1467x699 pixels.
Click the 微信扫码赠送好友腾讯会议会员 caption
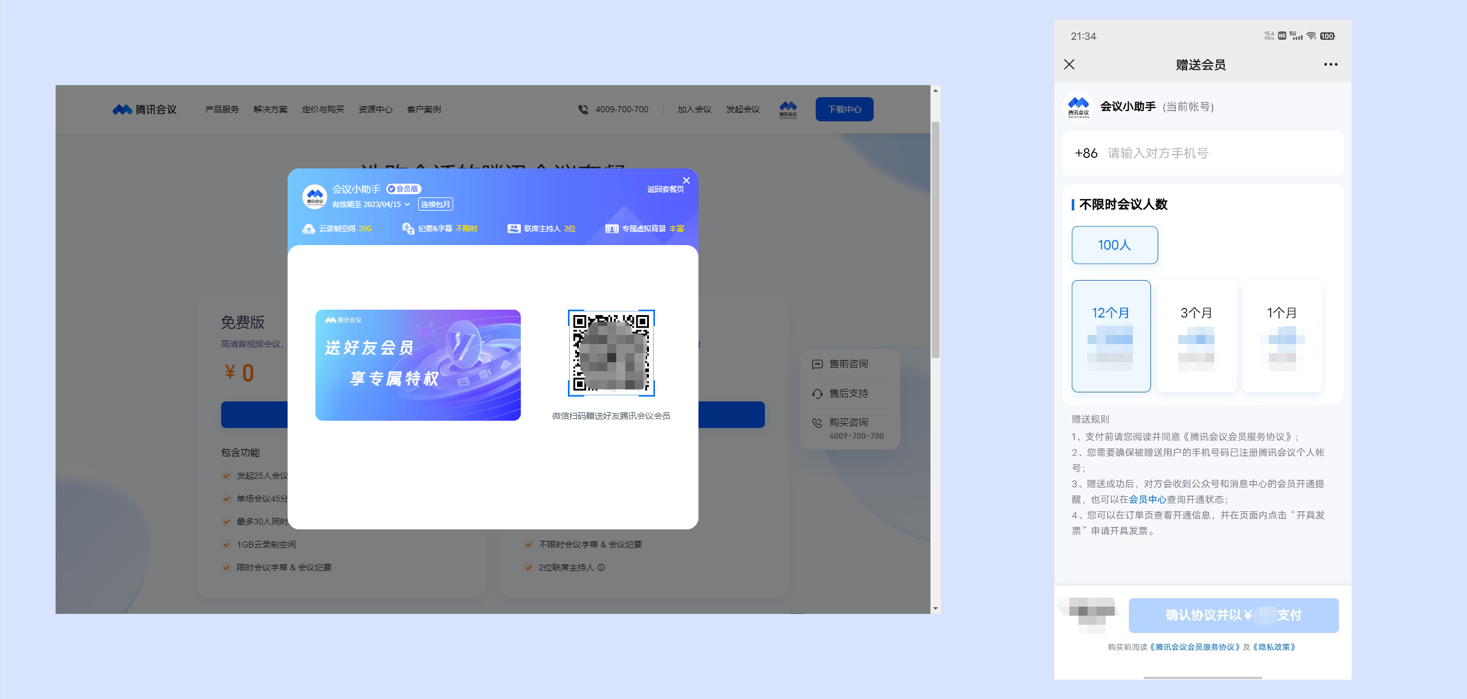[x=611, y=416]
